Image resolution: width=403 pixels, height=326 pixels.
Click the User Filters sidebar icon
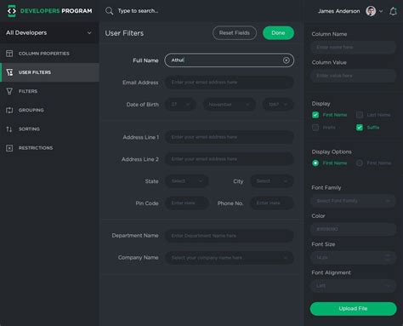pos(9,72)
